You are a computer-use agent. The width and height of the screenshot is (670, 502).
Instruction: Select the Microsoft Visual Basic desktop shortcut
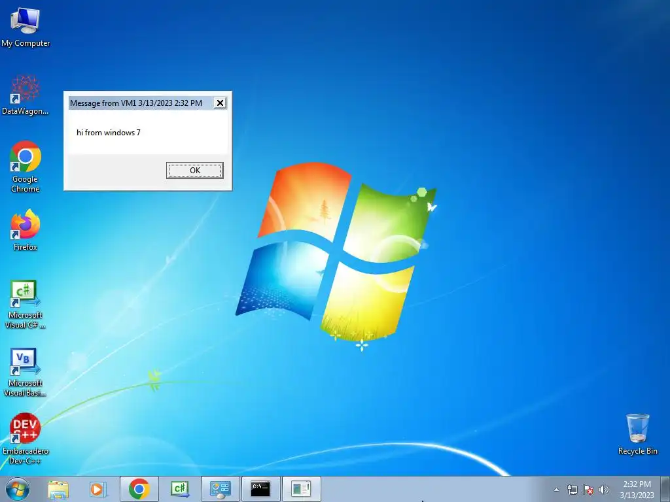26,372
